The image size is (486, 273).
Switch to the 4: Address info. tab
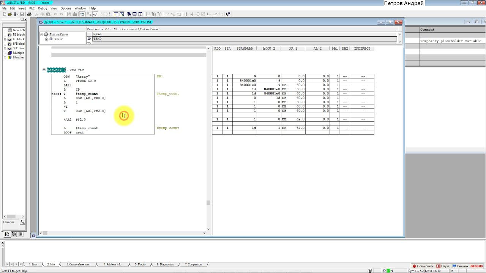pyautogui.click(x=113, y=264)
